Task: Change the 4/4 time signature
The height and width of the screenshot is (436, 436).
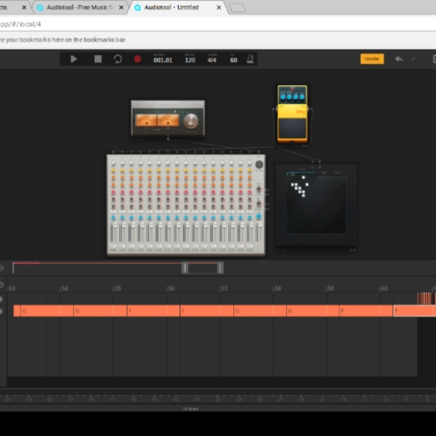Action: click(212, 60)
